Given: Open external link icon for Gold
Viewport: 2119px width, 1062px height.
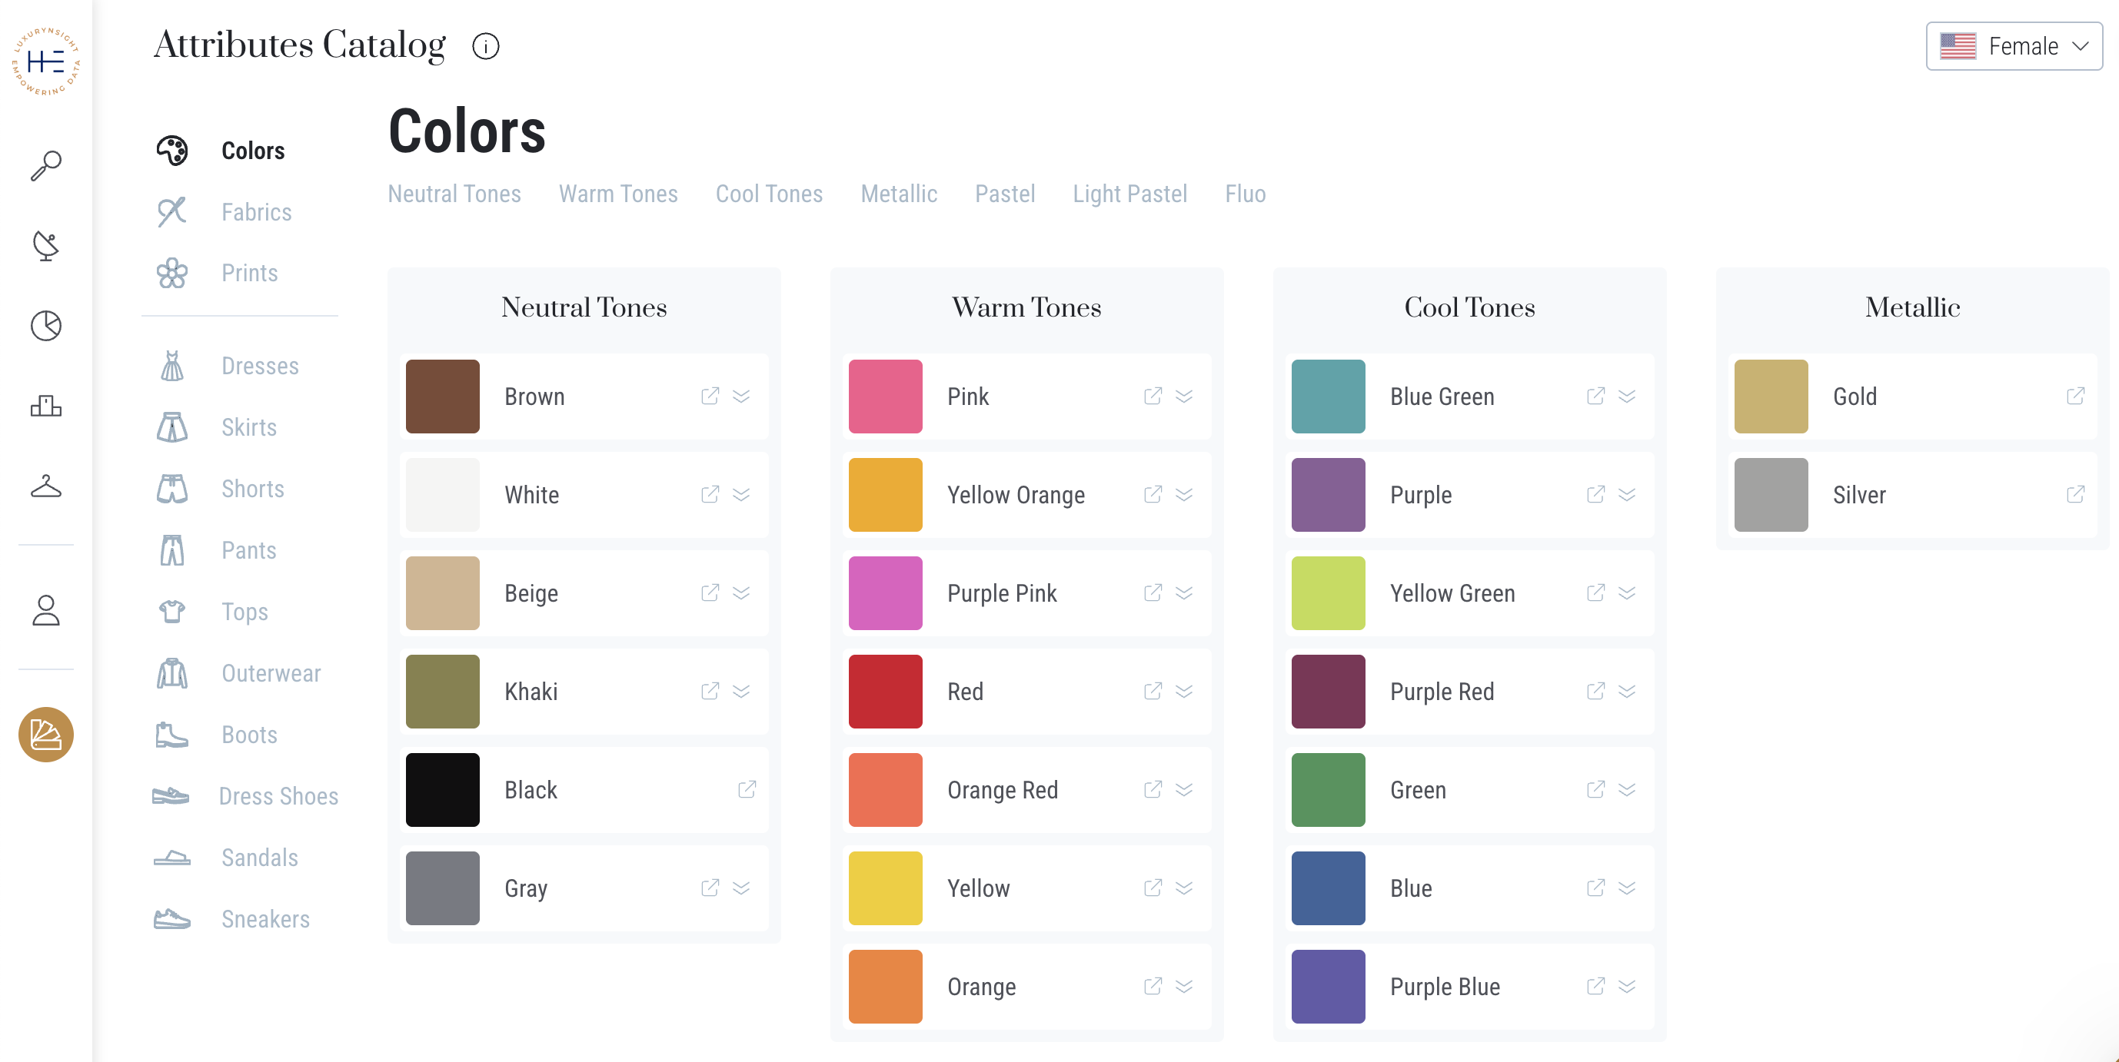Looking at the screenshot, I should 2075,397.
